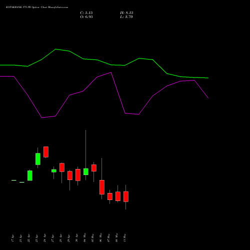
Task: Click the 21 Apr date label
Action: [x=21, y=238]
